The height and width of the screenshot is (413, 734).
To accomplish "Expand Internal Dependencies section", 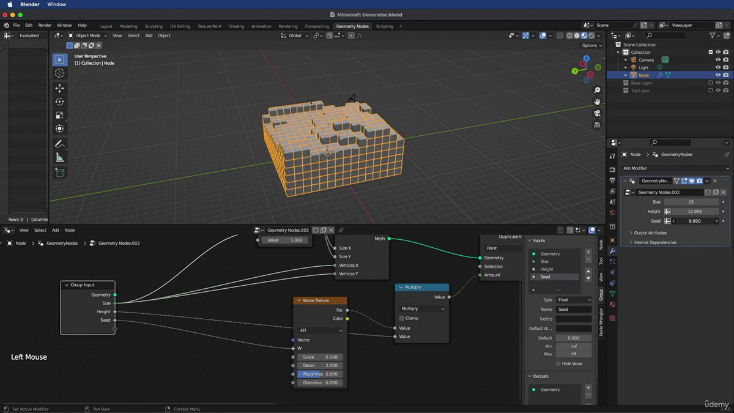I will (x=655, y=242).
